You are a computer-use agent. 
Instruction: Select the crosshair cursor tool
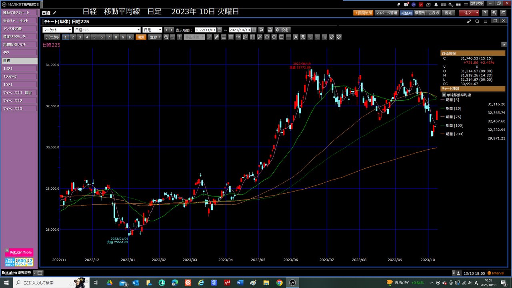[180, 37]
